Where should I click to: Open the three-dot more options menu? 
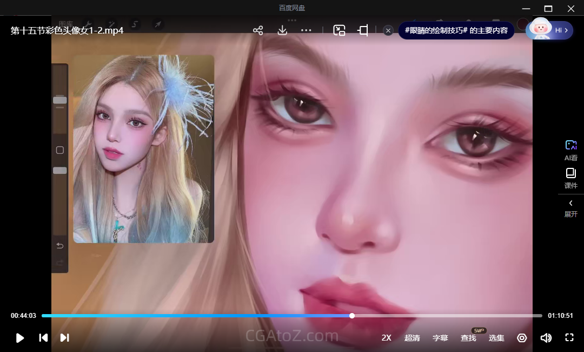point(306,30)
